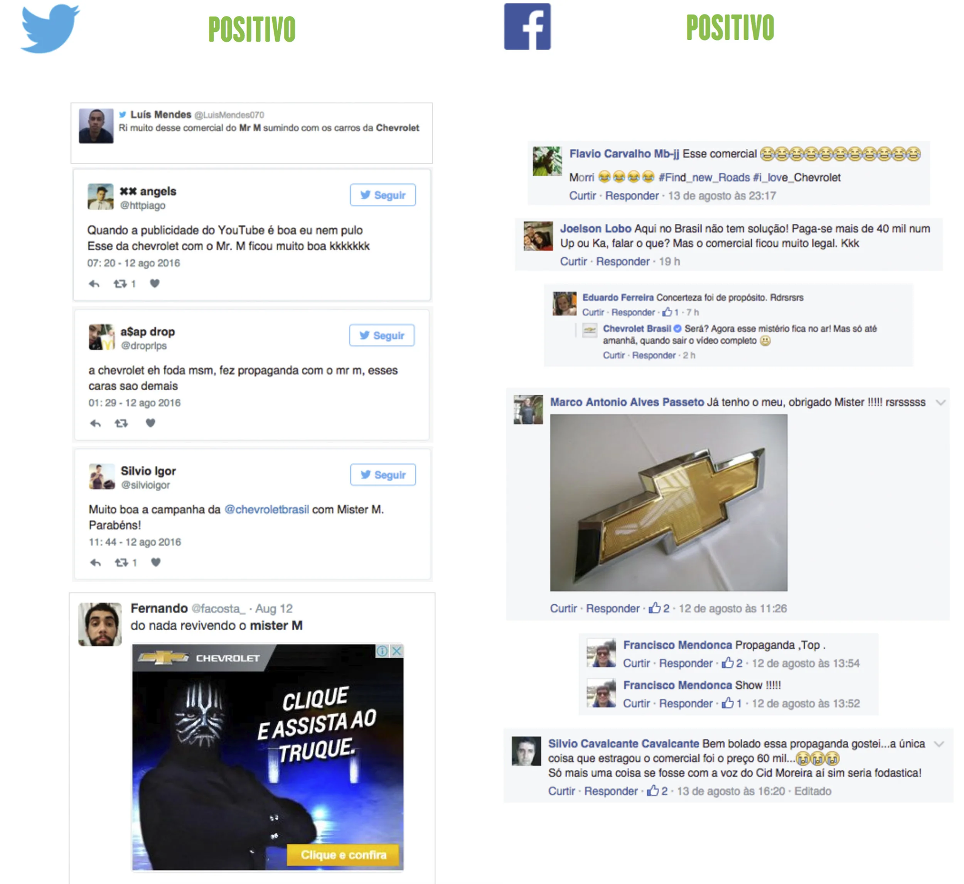Open the Chevrolet emblem photo thumbnail

pyautogui.click(x=669, y=503)
